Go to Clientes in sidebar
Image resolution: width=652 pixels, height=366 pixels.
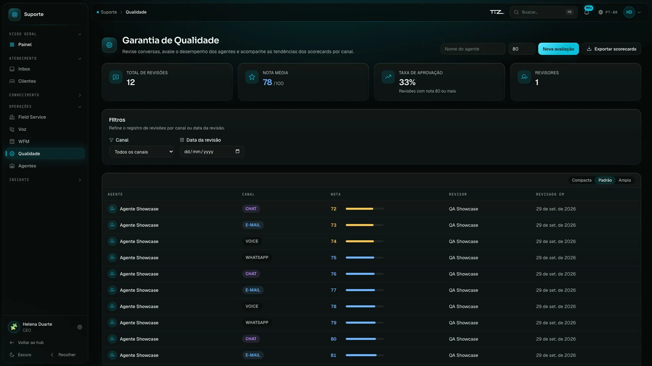coord(45,81)
